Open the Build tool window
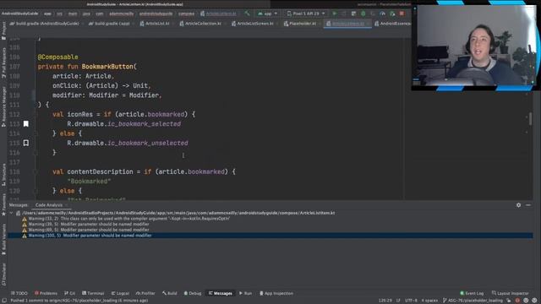Image resolution: width=541 pixels, height=304 pixels. click(169, 293)
